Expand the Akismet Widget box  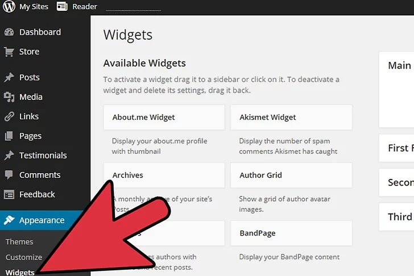click(x=291, y=118)
